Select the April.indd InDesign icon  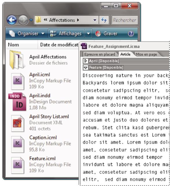[17, 102]
